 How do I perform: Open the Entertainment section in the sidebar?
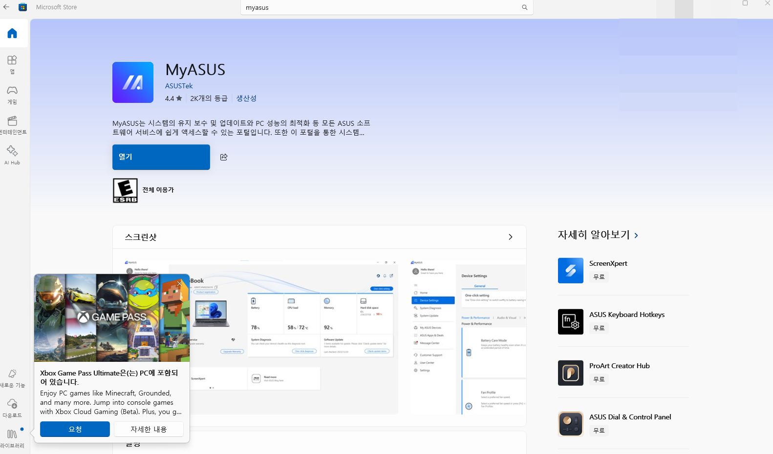(12, 125)
